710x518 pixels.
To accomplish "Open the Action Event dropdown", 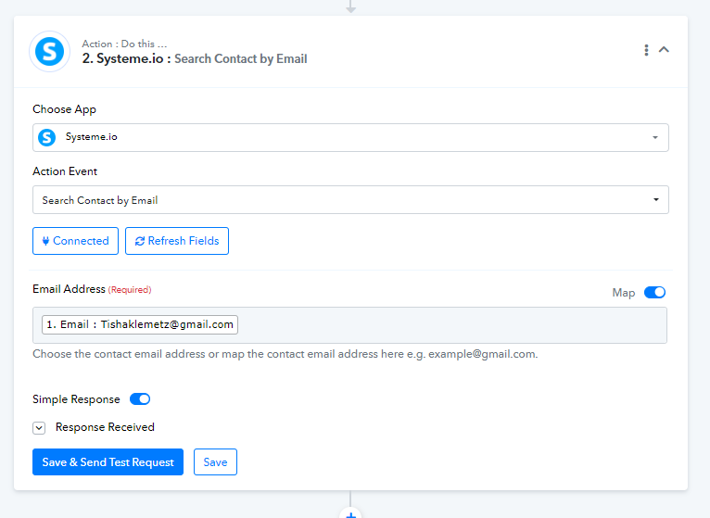I will 350,199.
